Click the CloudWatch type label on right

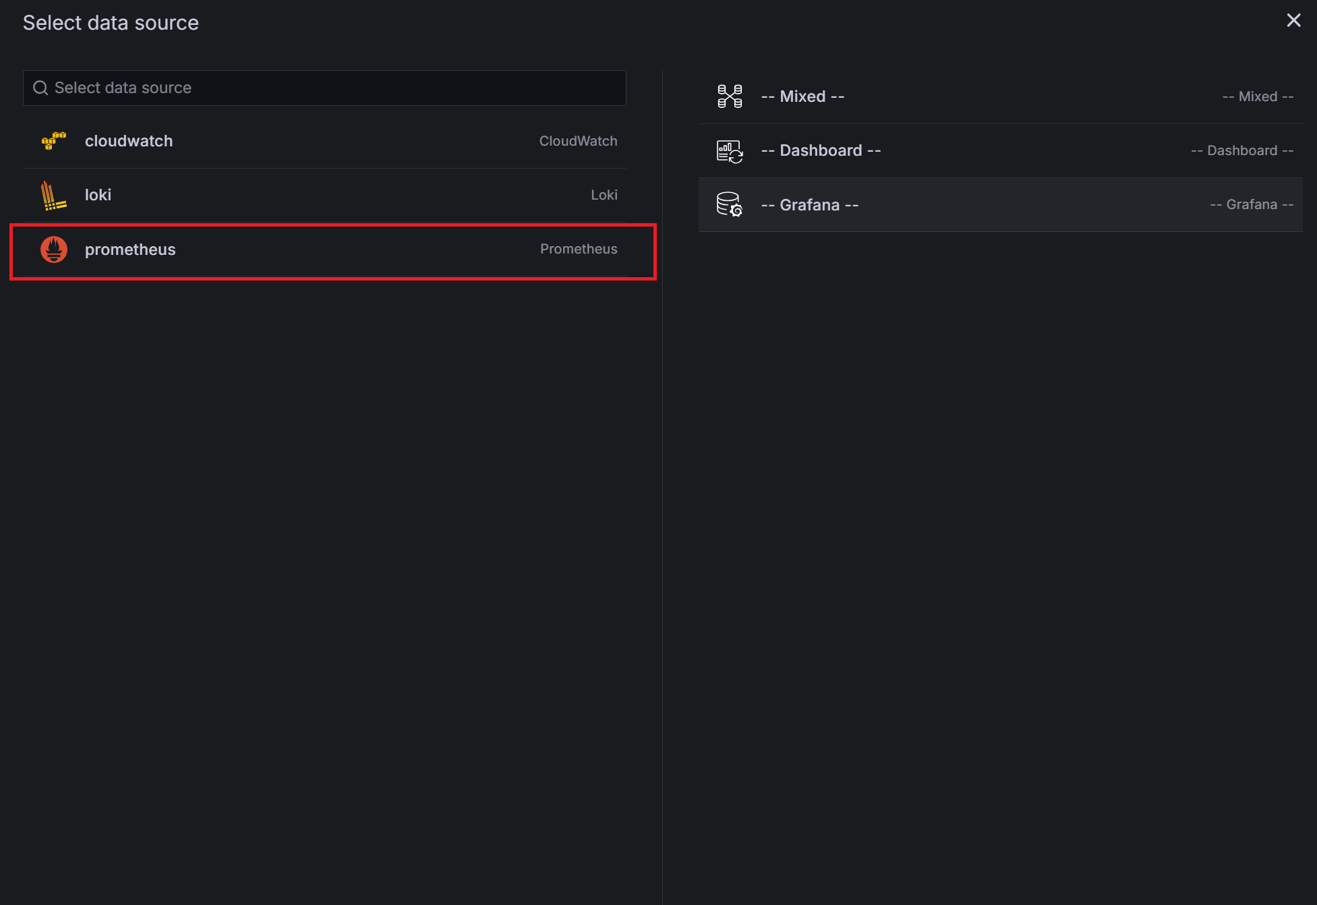[578, 141]
